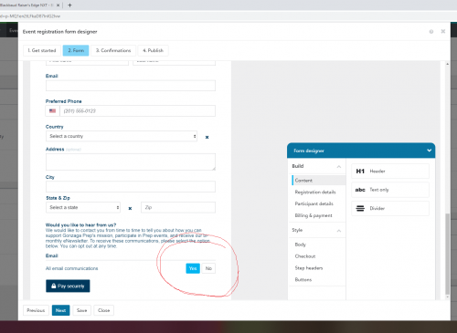This screenshot has width=457, height=333.
Task: Open the Body style settings
Action: click(x=301, y=245)
